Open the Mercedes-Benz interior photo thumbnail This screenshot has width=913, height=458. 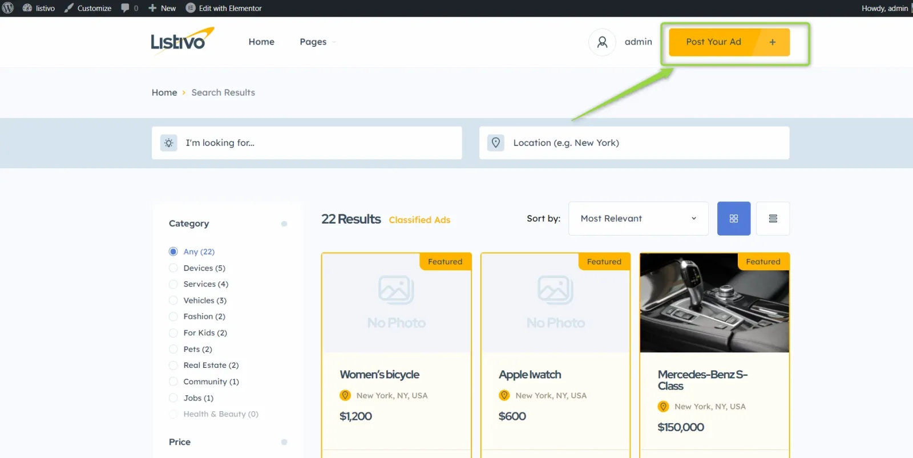pos(714,303)
